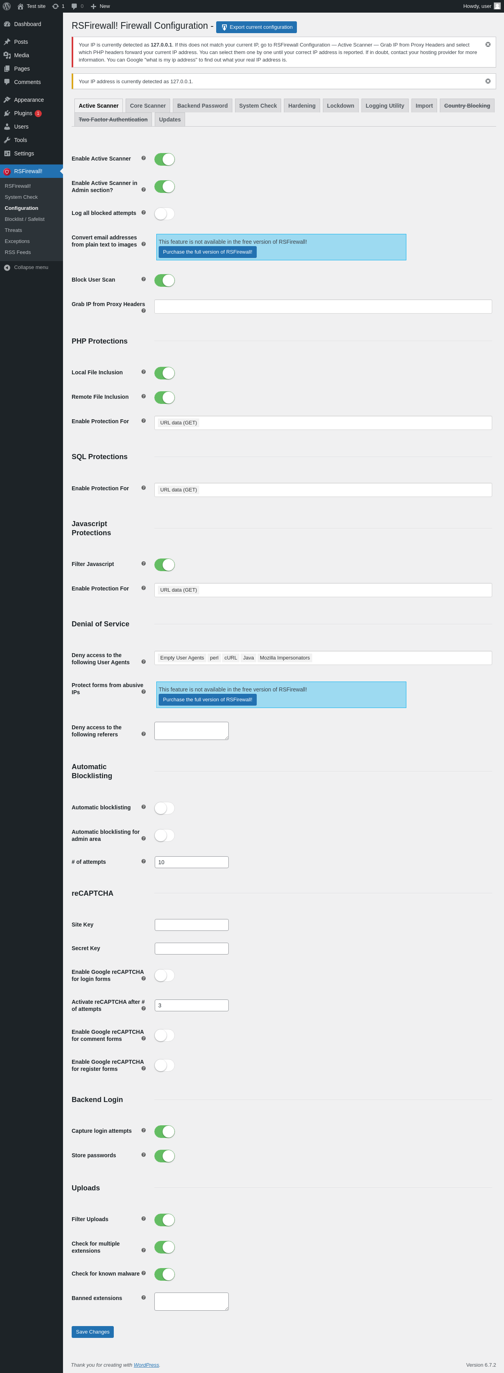Click Deny access following referers textarea

coord(192,731)
